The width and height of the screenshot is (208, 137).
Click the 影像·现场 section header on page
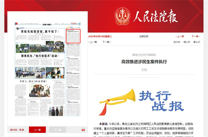pyautogui.click(x=47, y=25)
